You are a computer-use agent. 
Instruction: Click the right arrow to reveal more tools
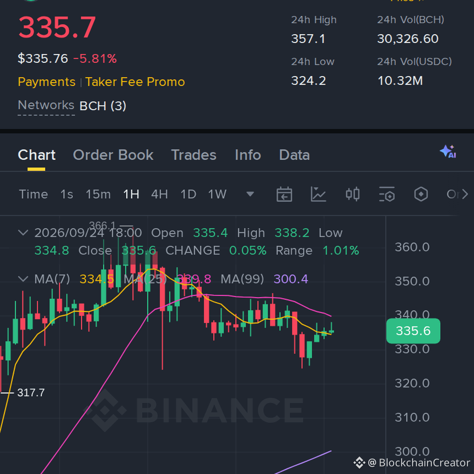(x=465, y=194)
